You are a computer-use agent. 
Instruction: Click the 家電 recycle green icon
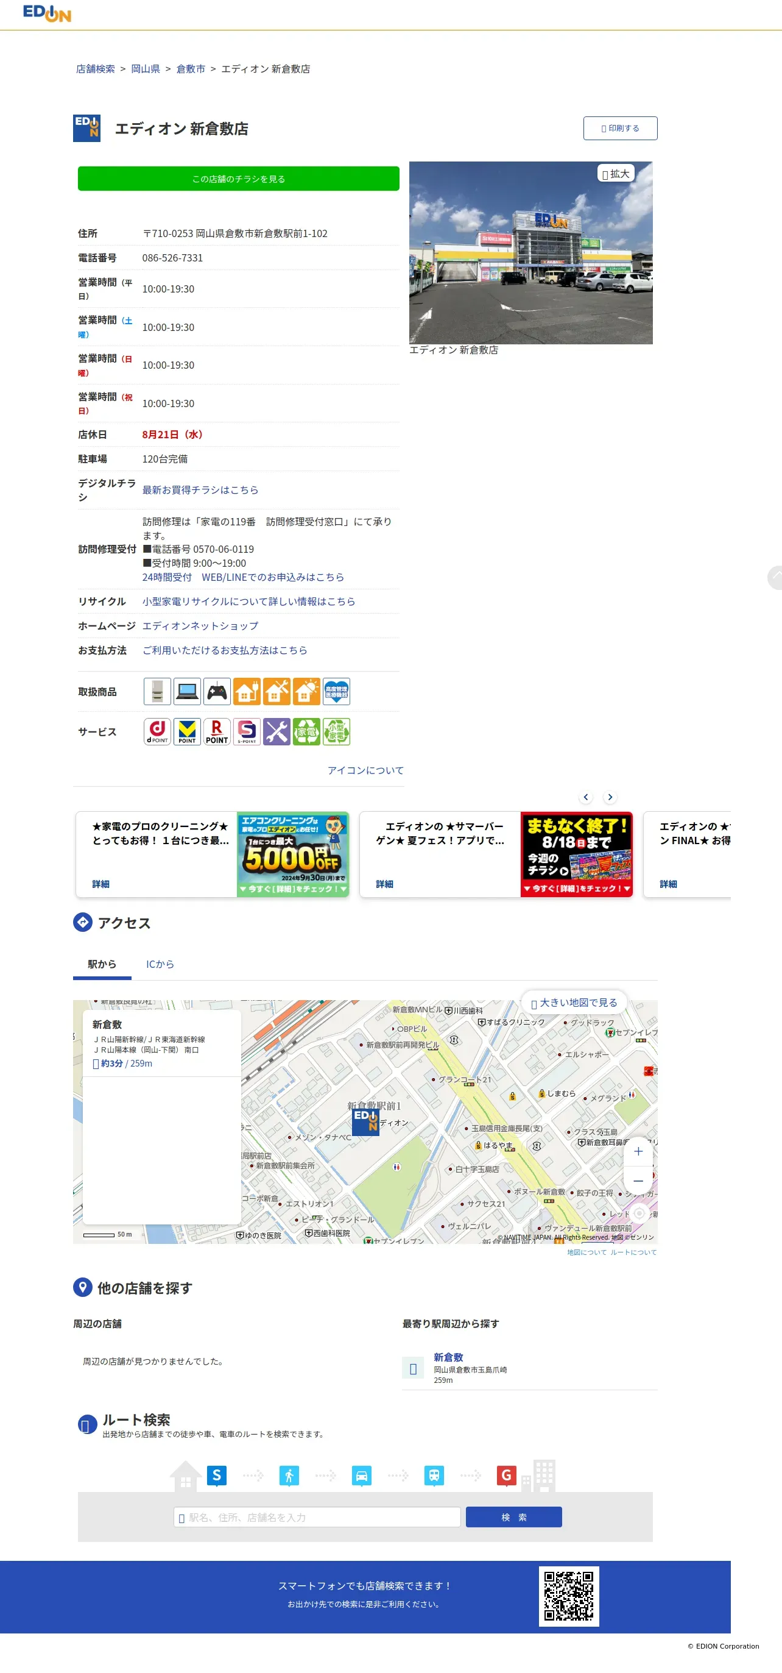coord(306,732)
